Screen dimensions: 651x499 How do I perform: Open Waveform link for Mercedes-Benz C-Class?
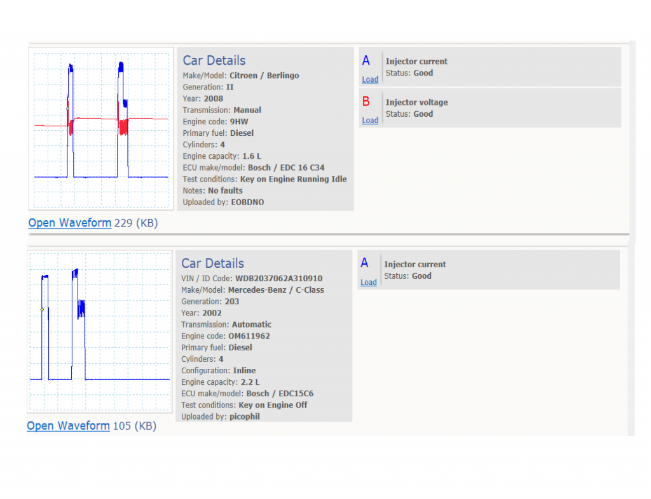tap(68, 426)
